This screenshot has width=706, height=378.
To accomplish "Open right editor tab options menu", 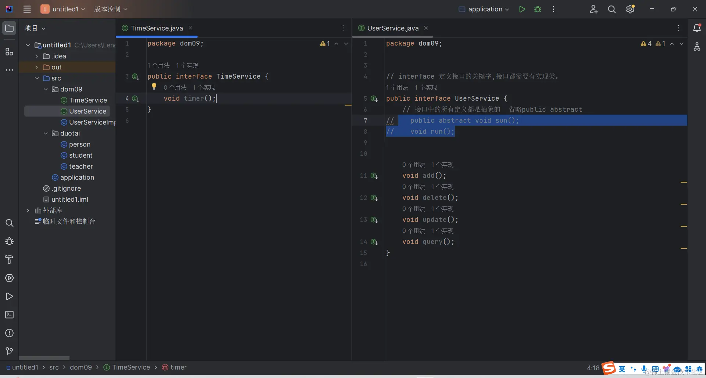I will [x=678, y=28].
